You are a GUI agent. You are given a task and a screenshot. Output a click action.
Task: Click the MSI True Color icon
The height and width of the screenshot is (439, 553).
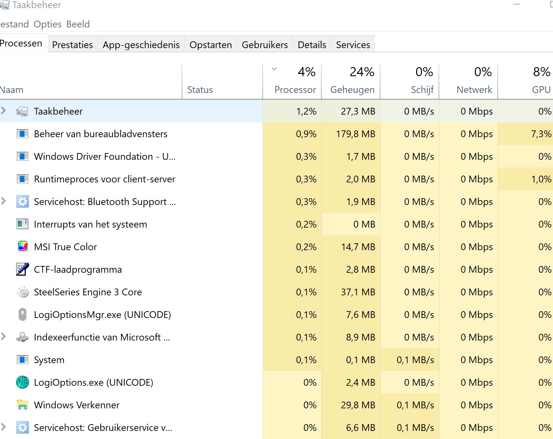22,246
